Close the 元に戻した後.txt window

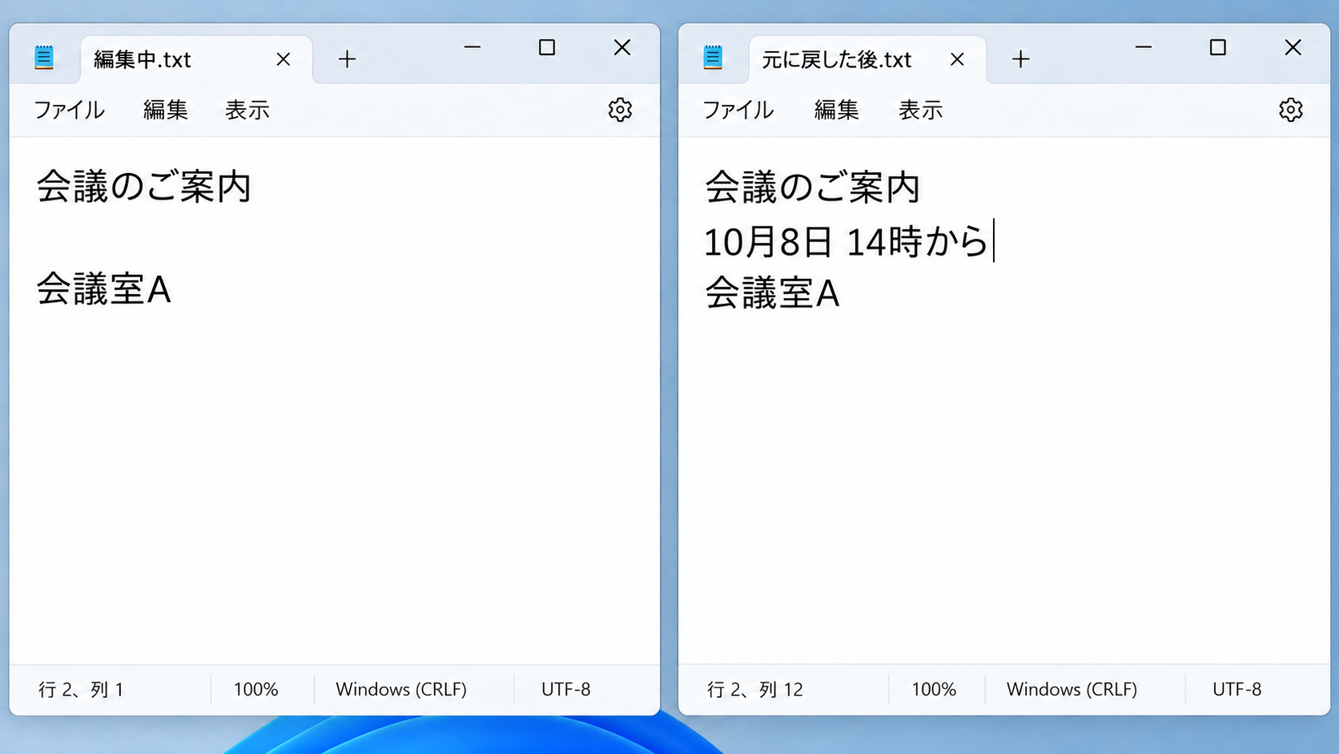1293,47
